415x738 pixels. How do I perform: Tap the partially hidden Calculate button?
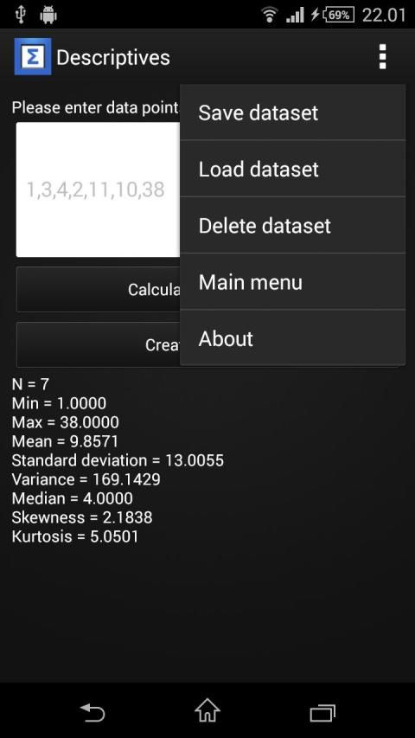[x=99, y=290]
